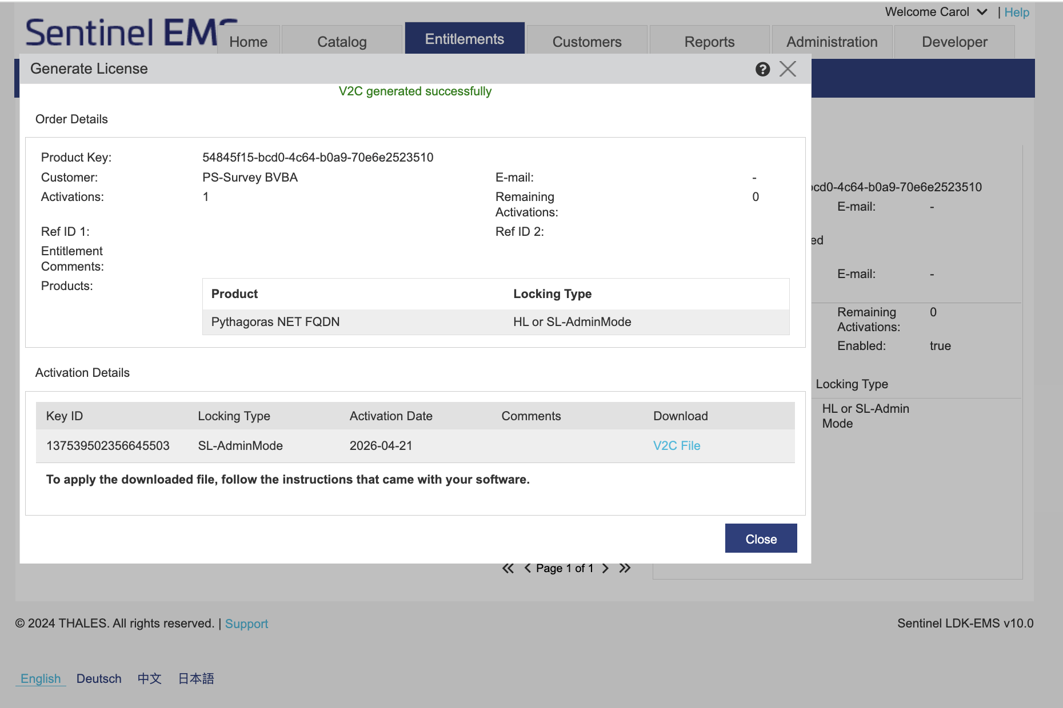Open the Customers tab
The height and width of the screenshot is (708, 1063).
pos(587,42)
